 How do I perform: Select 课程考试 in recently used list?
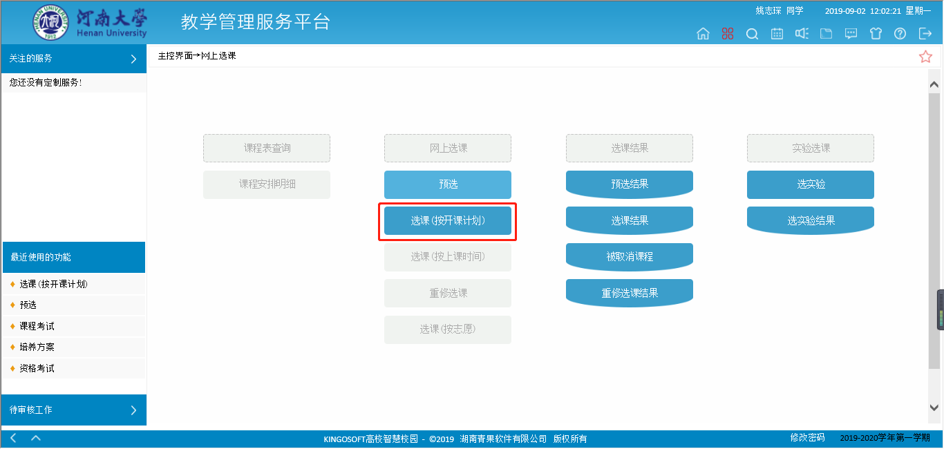(x=37, y=326)
